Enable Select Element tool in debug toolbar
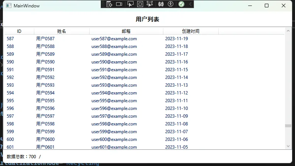This screenshot has width=295, height=166. tap(130, 4)
